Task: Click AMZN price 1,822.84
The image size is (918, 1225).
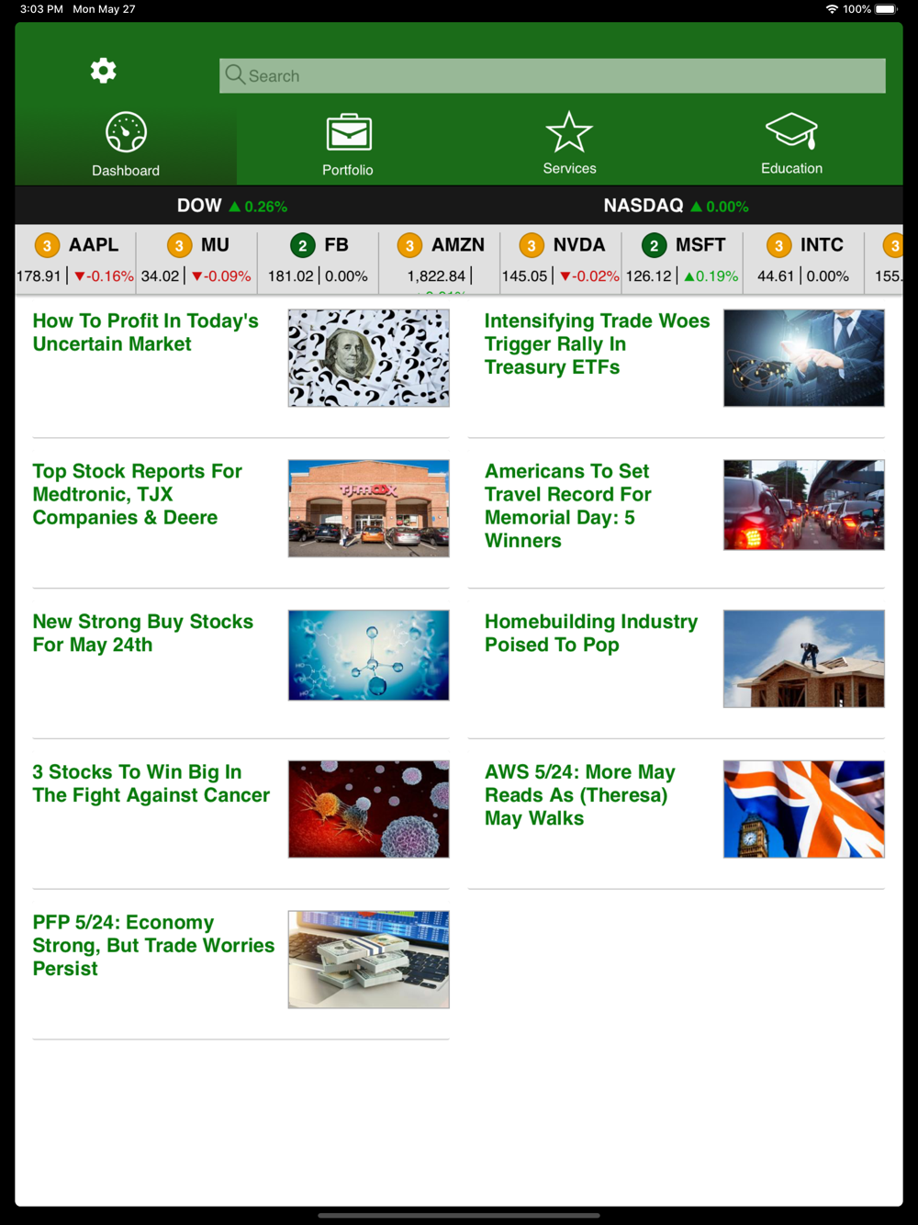Action: 436,276
